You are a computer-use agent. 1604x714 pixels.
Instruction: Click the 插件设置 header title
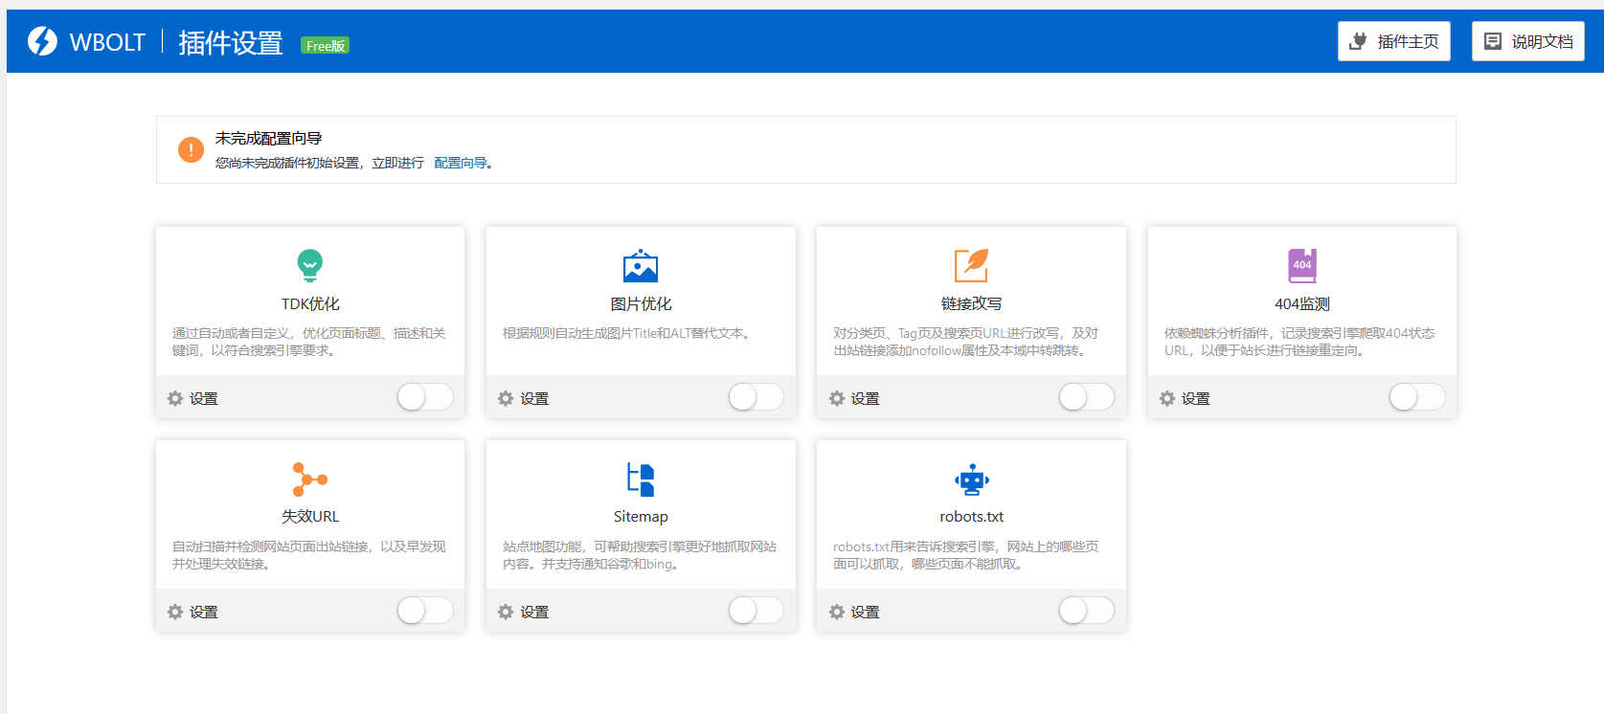(231, 42)
